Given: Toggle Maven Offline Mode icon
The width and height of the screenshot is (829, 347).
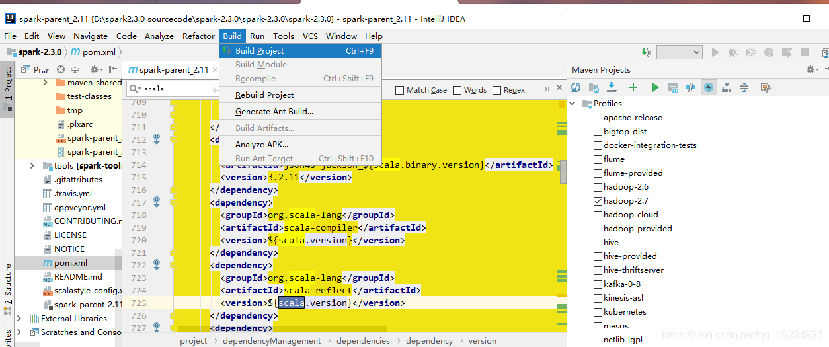Looking at the screenshot, I should [x=691, y=87].
